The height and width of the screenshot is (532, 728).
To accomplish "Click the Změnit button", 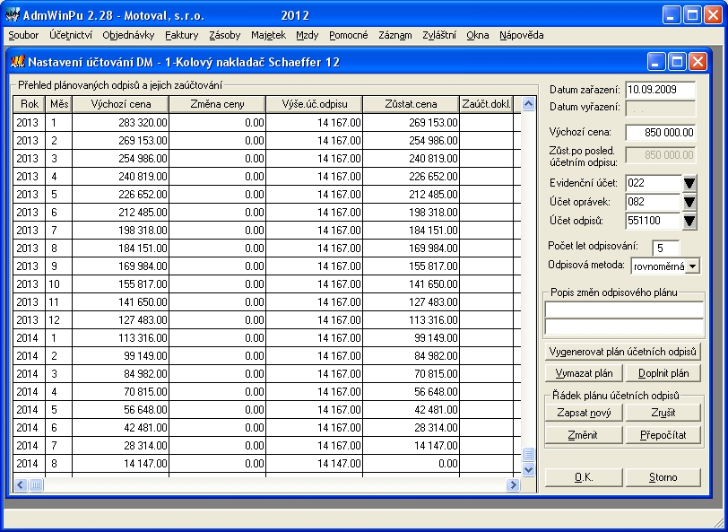I will coord(584,435).
